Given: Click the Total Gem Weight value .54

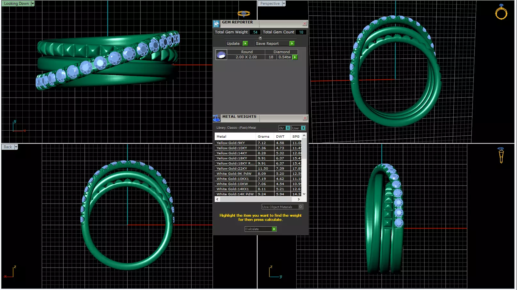Looking at the screenshot, I should point(255,32).
